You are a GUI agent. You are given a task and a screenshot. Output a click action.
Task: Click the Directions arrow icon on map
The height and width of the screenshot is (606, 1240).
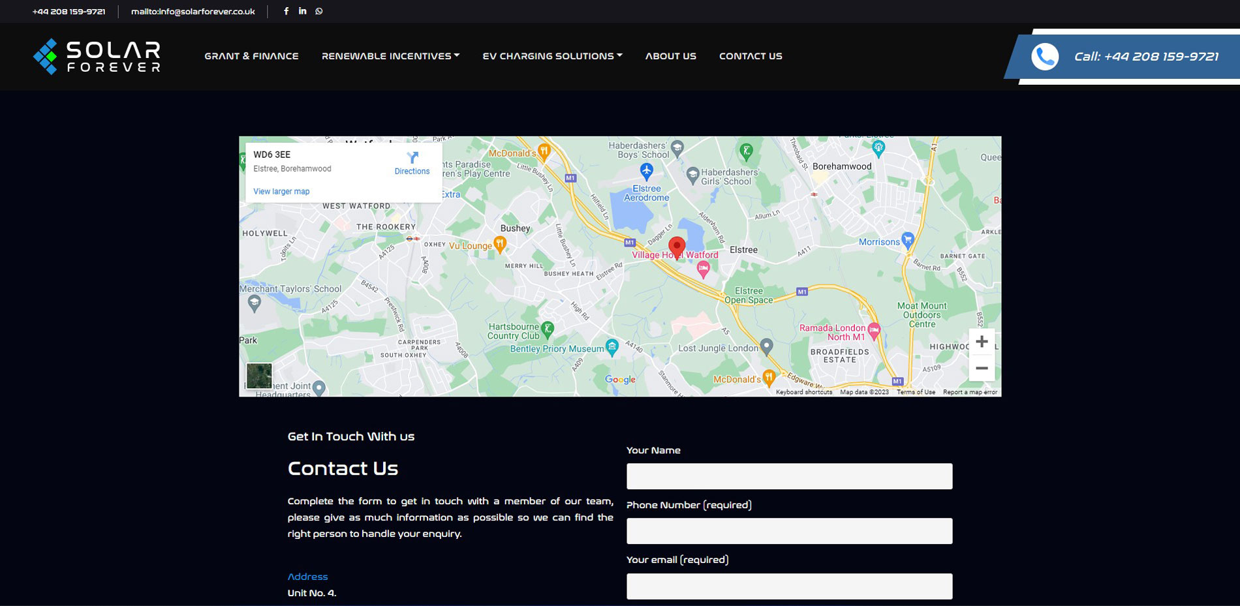click(412, 158)
